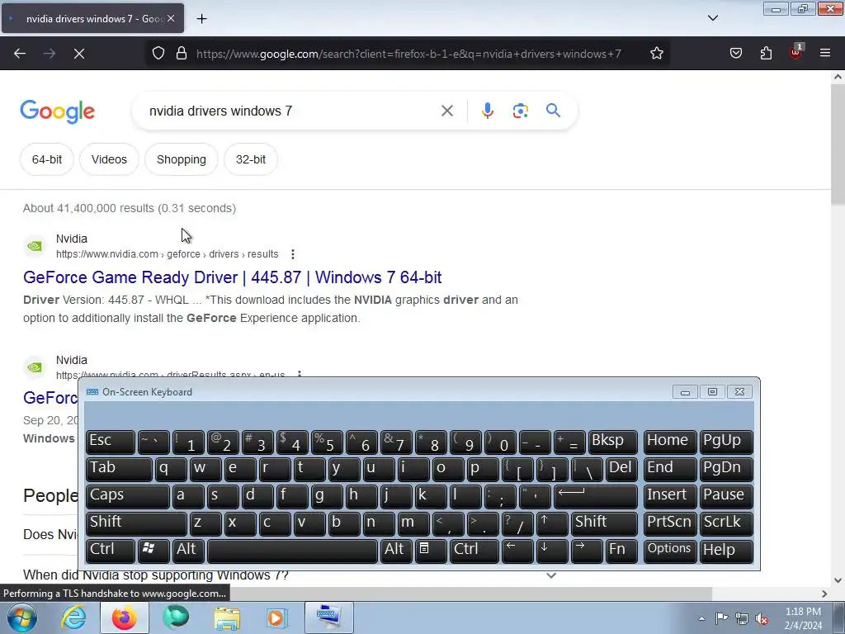This screenshot has height=634, width=845.
Task: Click the Esc key on the On-Screen Keyboard
Action: 110,442
